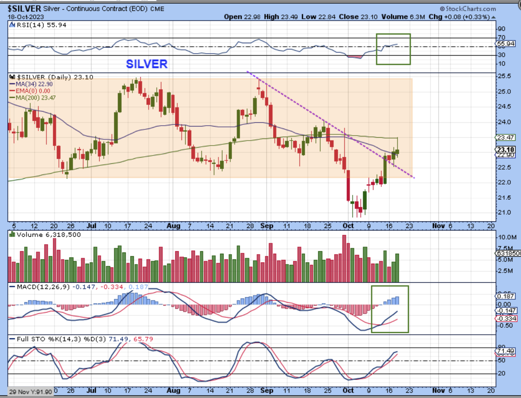Click the legend marker icon before RSI(14)
Viewport: 521px width, 398px height.
pos(12,25)
